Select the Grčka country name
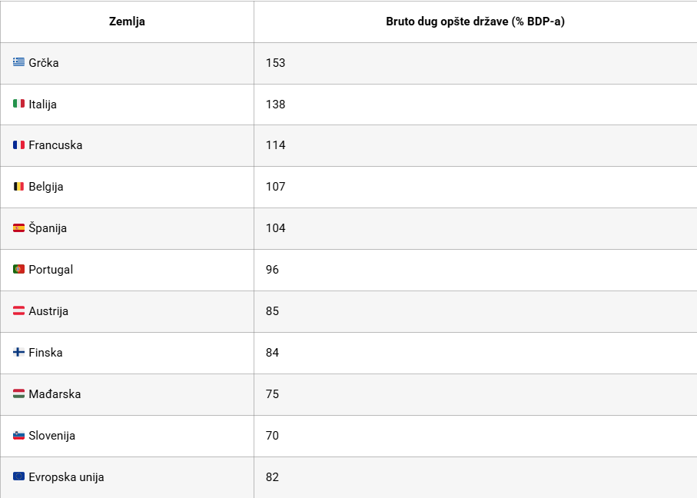This screenshot has height=498, width=697. (x=44, y=63)
